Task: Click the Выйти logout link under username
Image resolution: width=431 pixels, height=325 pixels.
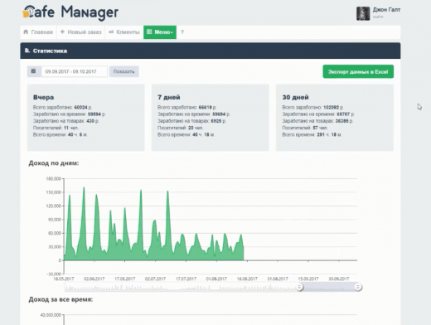Action: pos(378,17)
